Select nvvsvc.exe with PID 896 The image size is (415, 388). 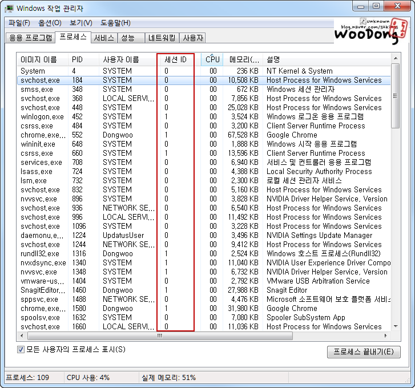204,199
